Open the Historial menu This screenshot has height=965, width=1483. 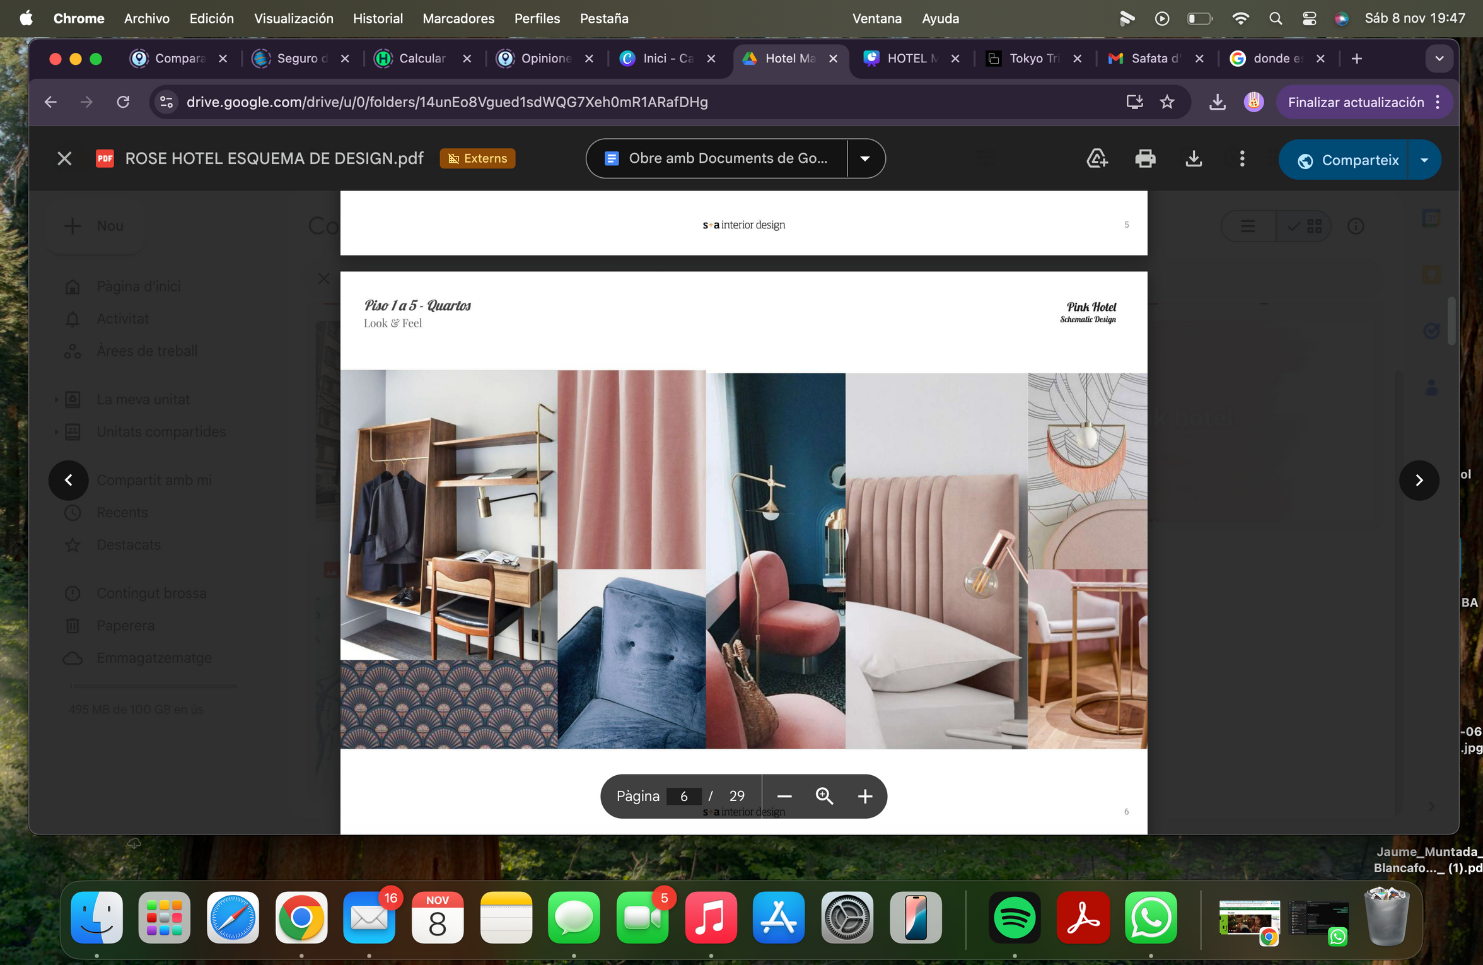tap(378, 18)
